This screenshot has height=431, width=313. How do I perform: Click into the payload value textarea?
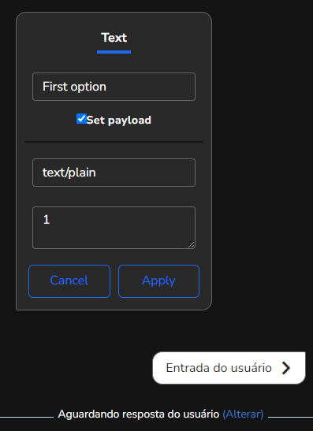114,228
